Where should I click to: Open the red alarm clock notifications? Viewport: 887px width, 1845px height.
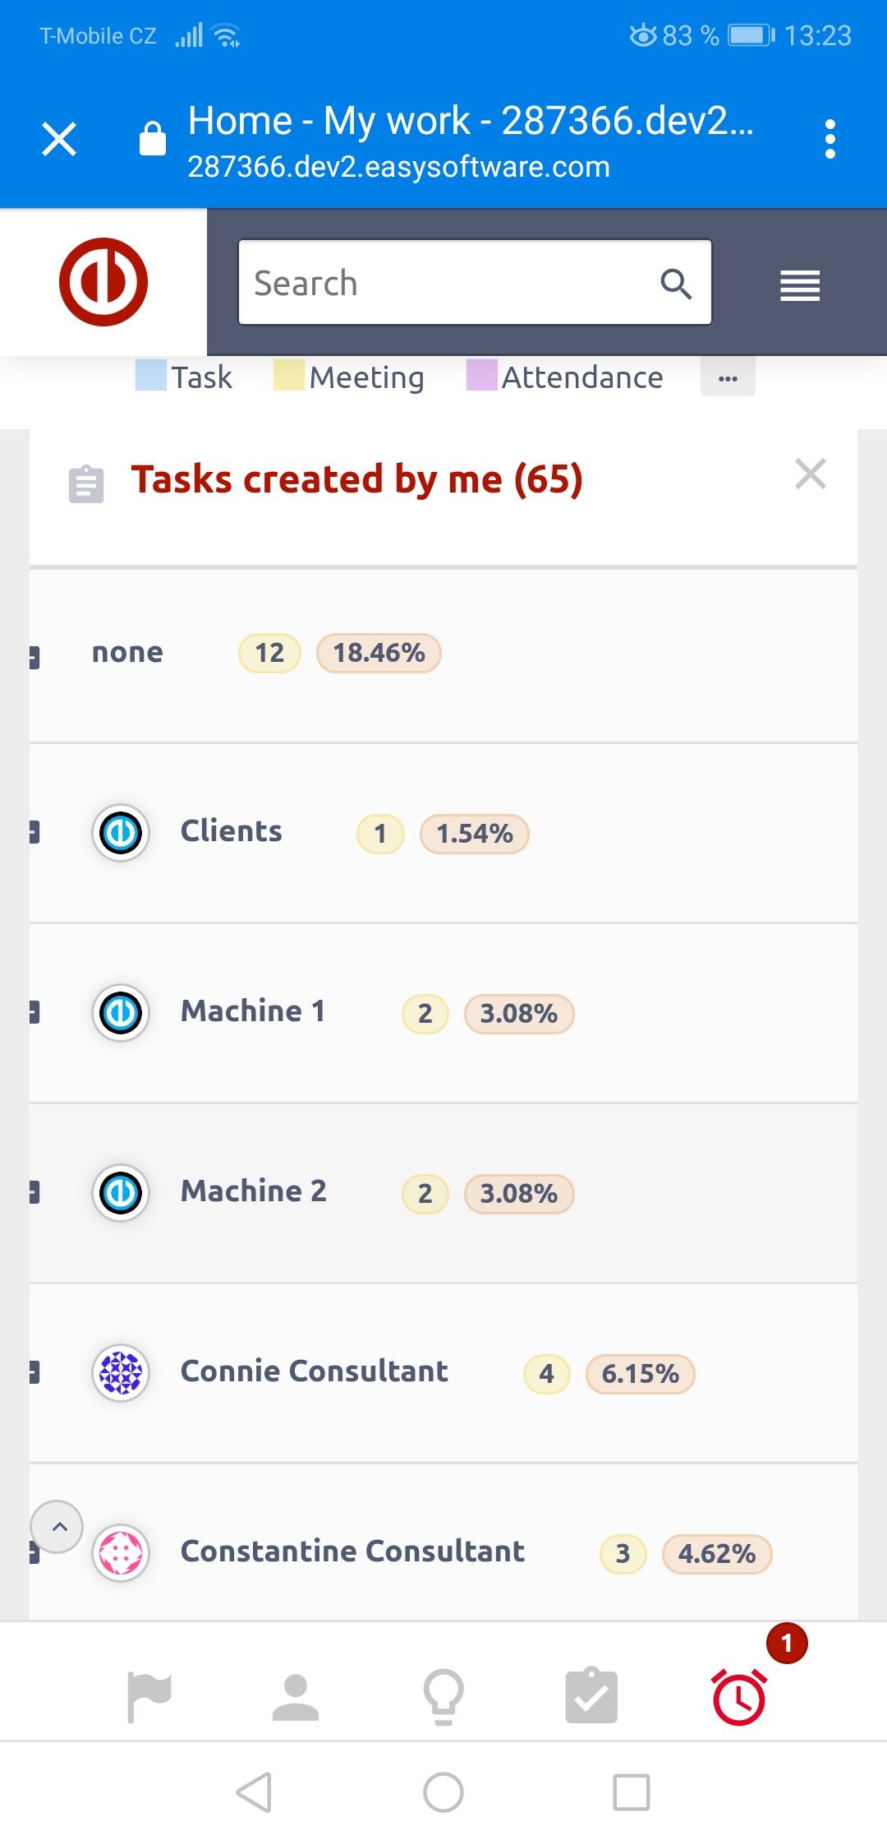[x=739, y=1697]
